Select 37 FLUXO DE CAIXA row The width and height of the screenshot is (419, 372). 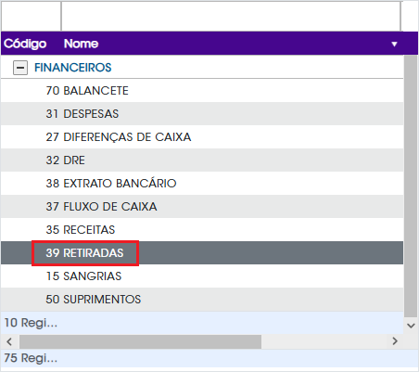pyautogui.click(x=202, y=206)
